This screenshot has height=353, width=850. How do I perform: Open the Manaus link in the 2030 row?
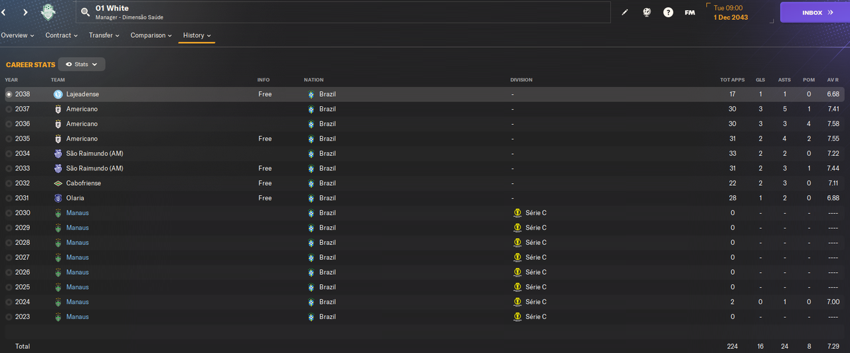tap(77, 213)
